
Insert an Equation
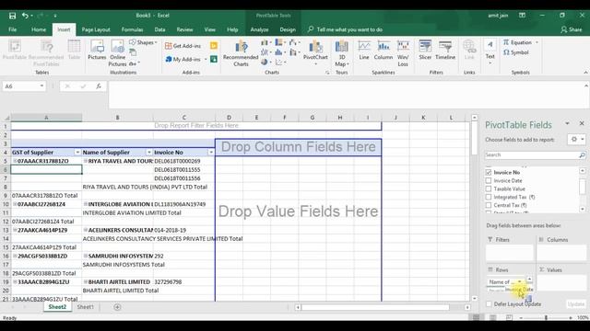521,42
